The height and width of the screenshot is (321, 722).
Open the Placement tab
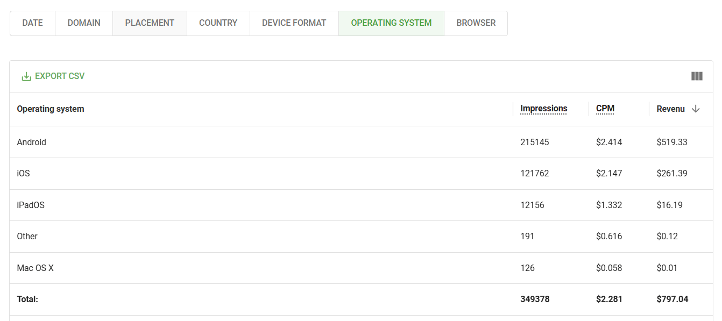click(x=150, y=23)
